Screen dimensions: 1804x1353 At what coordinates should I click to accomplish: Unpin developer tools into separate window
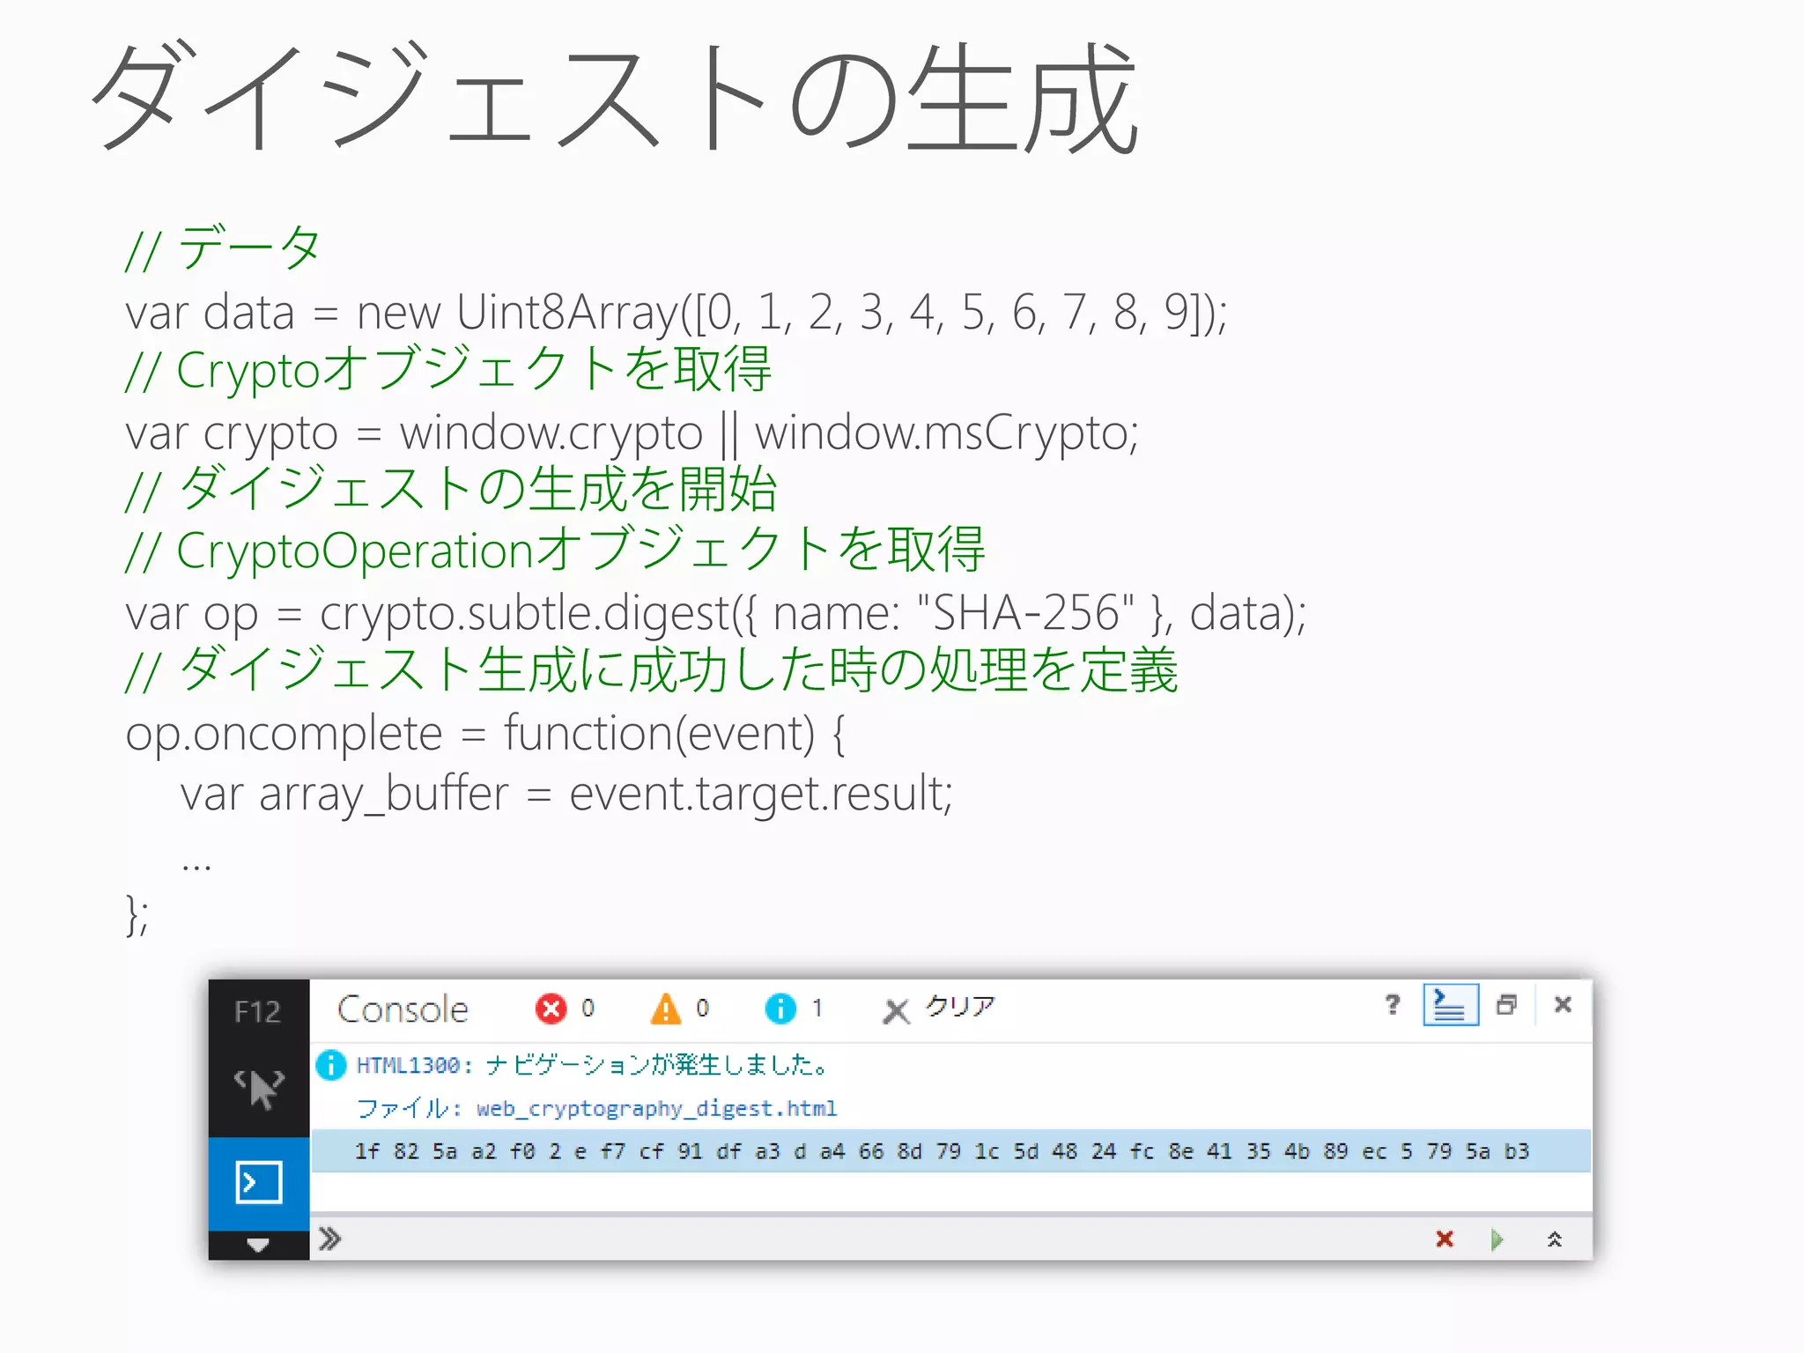click(x=1506, y=1005)
